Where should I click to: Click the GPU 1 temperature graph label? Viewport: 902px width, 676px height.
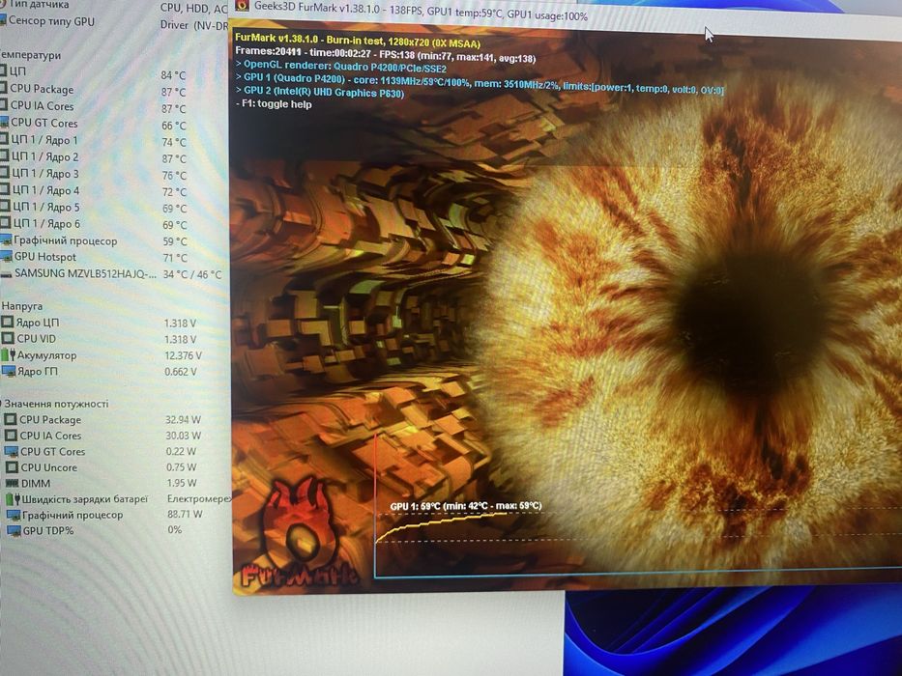pos(466,506)
